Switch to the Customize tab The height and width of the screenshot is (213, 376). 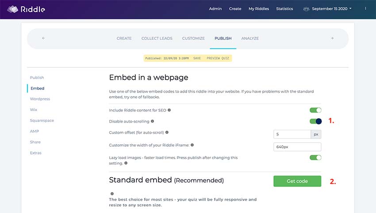pos(193,38)
